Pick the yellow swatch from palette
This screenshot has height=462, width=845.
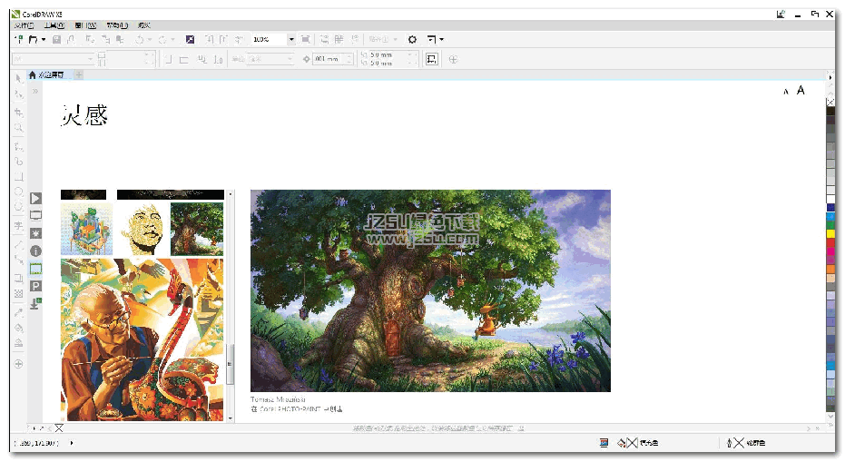[x=830, y=234]
